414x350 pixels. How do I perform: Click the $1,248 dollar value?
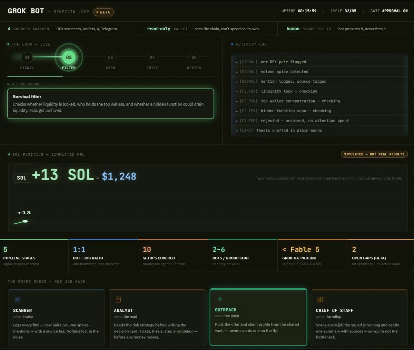pos(119,176)
